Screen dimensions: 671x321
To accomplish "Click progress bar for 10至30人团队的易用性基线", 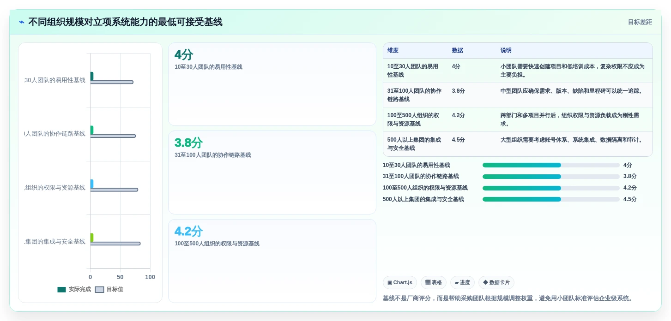I will [x=551, y=165].
